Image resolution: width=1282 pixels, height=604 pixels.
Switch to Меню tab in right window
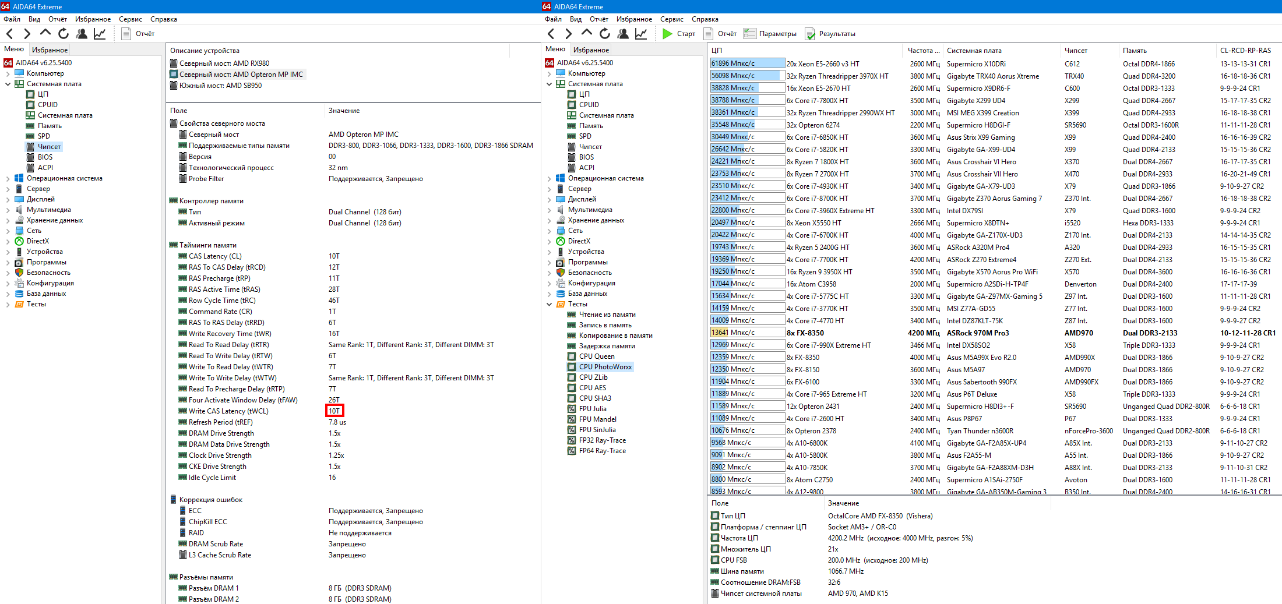555,49
